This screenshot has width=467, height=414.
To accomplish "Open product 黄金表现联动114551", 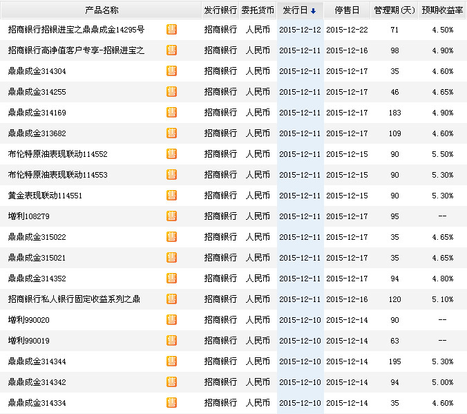I will tap(45, 196).
